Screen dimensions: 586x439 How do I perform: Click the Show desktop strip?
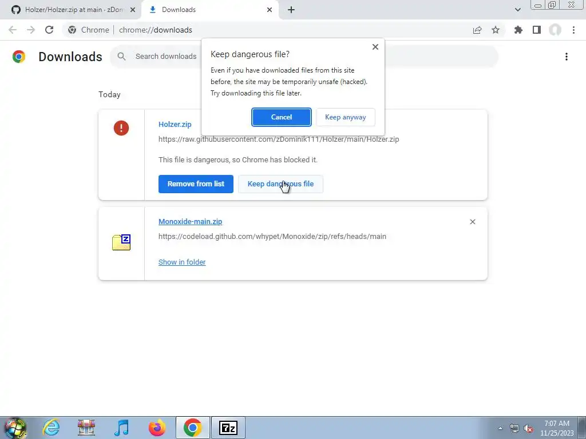pos(582,428)
